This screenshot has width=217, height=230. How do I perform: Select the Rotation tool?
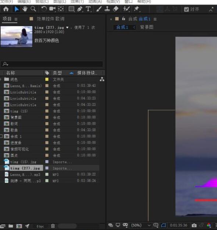(44, 9)
